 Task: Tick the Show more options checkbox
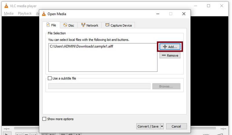(x=44, y=119)
